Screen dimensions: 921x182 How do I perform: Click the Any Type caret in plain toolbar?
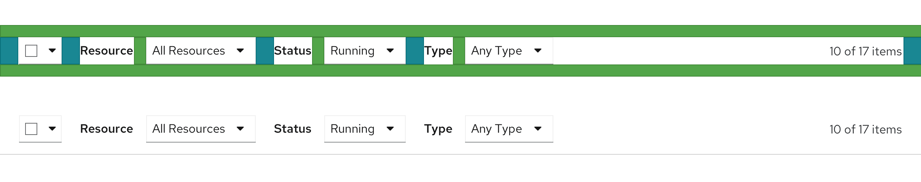(538, 129)
